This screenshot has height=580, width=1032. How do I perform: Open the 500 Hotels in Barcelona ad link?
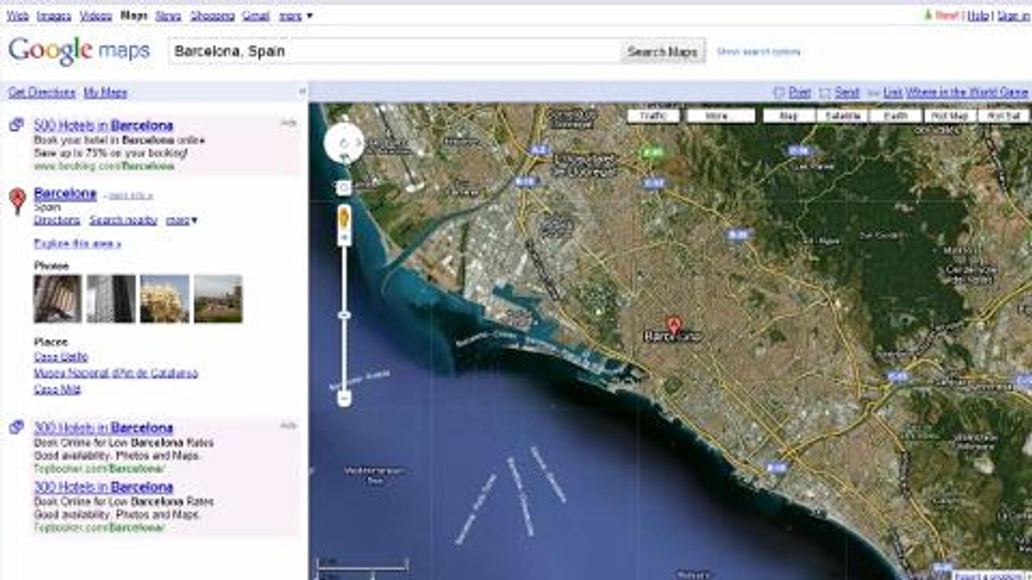[x=103, y=126]
